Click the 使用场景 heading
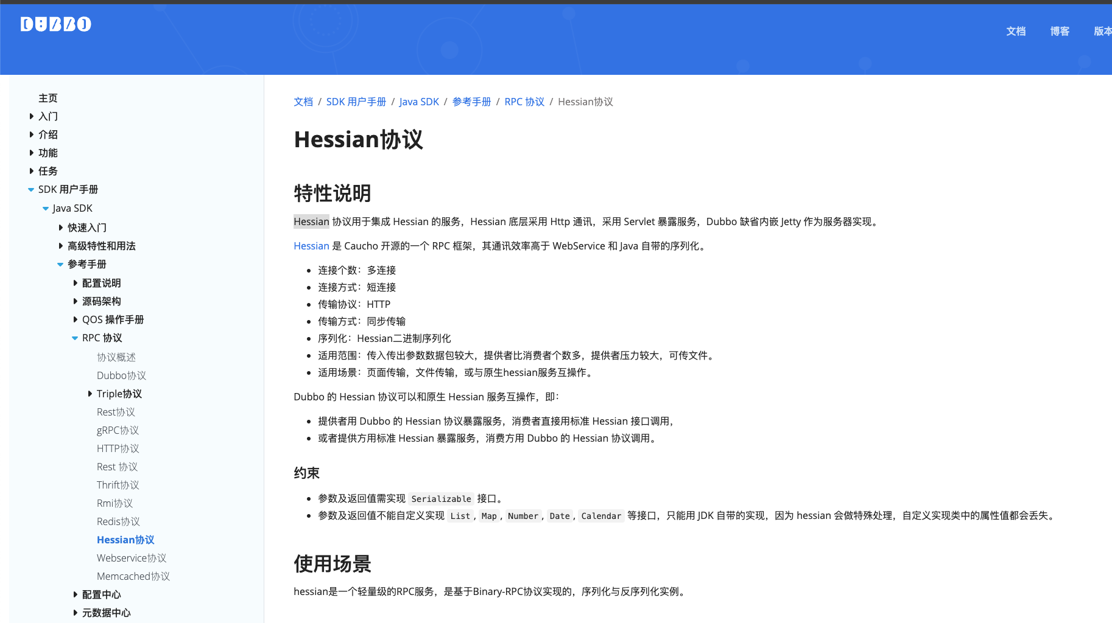Viewport: 1112px width, 623px height. 333,564
